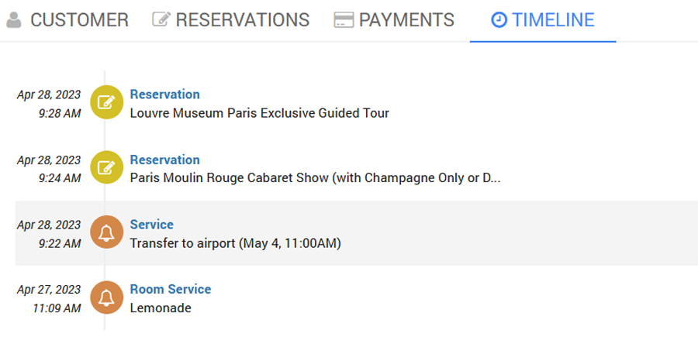Viewport: 698px width, 337px height.
Task: Click the Moulin Rouge reservation edit icon
Action: pos(107,168)
